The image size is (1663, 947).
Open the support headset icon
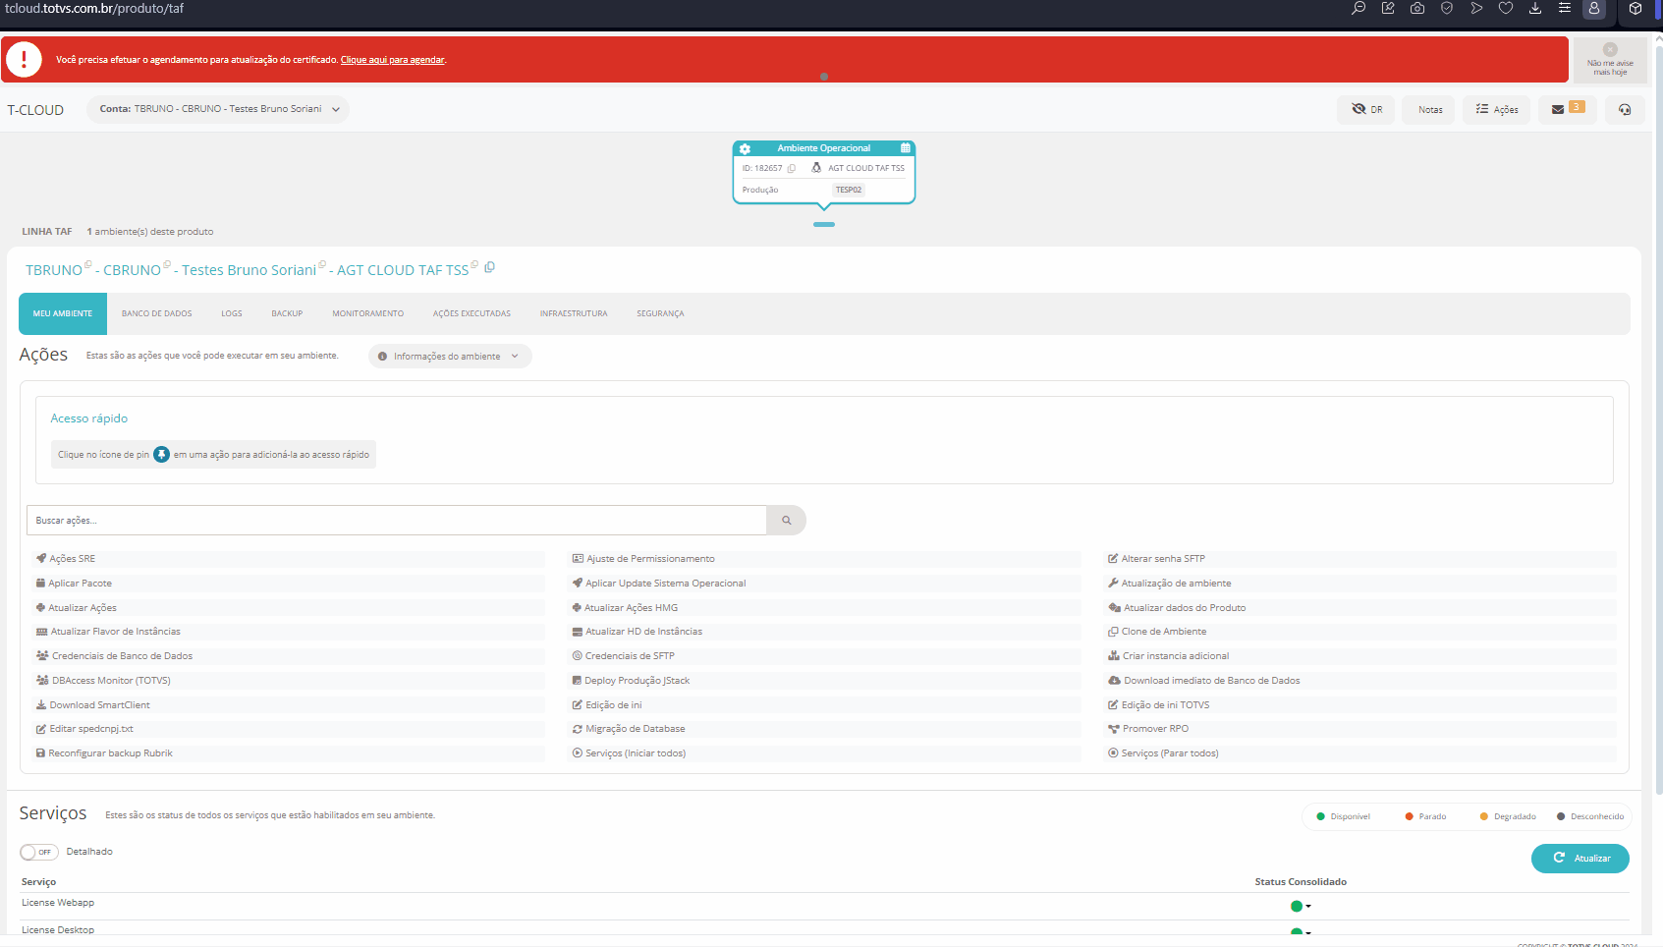[1625, 109]
